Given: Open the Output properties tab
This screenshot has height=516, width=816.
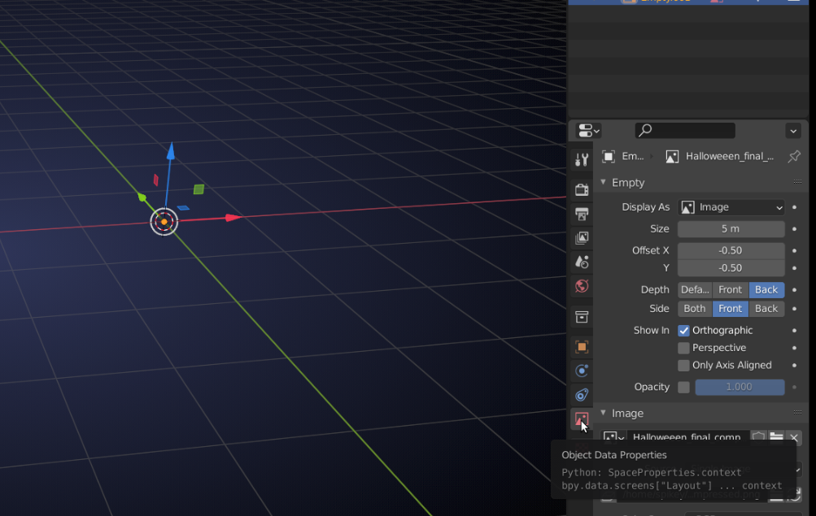Looking at the screenshot, I should click(582, 214).
